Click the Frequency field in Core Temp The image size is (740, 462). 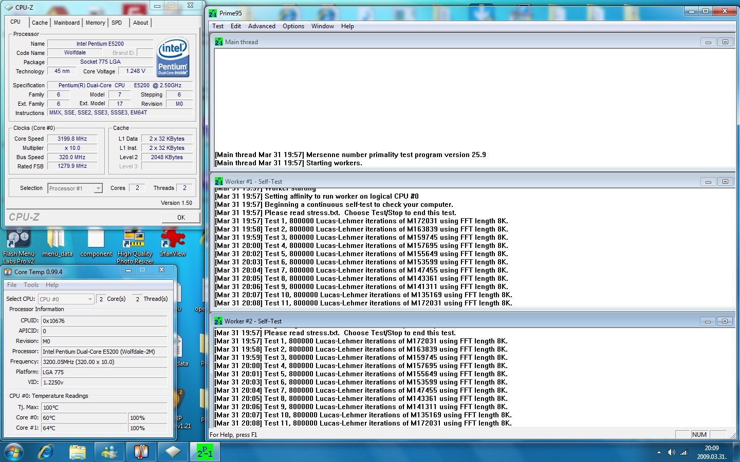click(104, 362)
